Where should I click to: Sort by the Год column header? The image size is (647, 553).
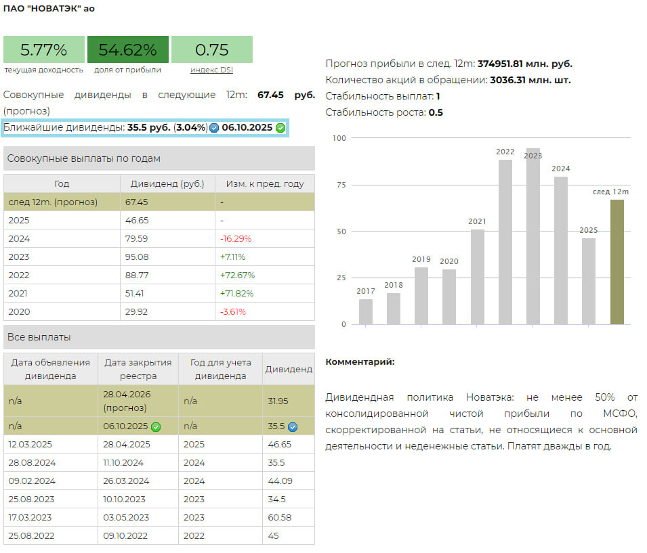pos(62,183)
